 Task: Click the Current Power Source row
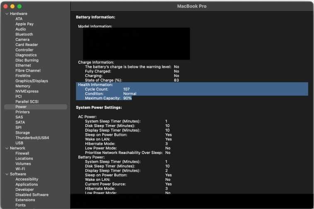(x=128, y=184)
